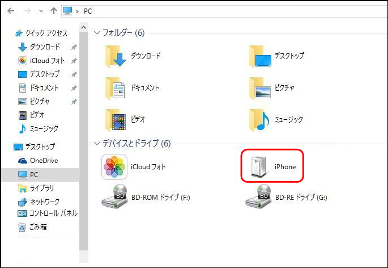The width and height of the screenshot is (388, 268).
Task: Select the BD-ROM ドライブ (F:) icon
Action: (114, 197)
